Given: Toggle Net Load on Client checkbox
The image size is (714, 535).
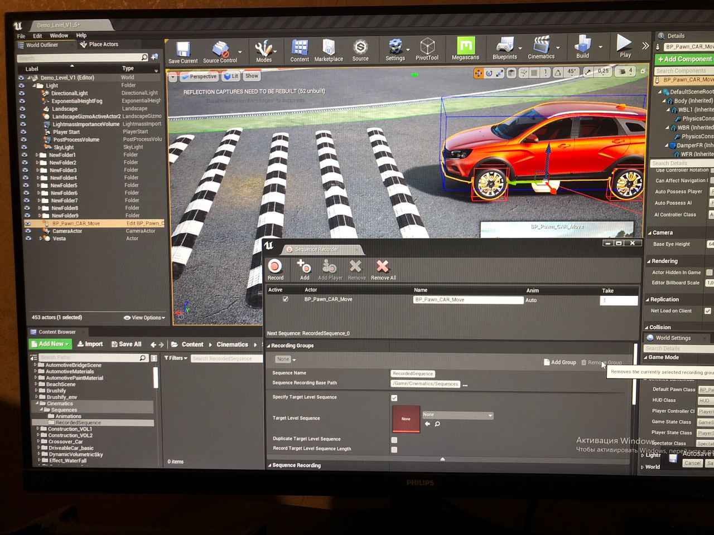Looking at the screenshot, I should click(x=708, y=311).
